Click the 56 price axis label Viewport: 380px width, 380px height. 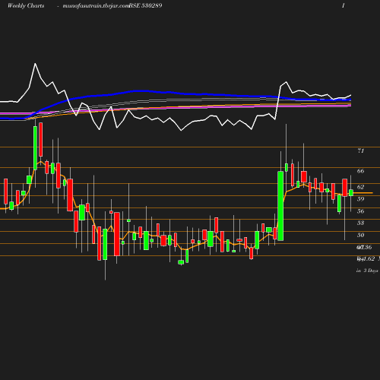(x=361, y=211)
